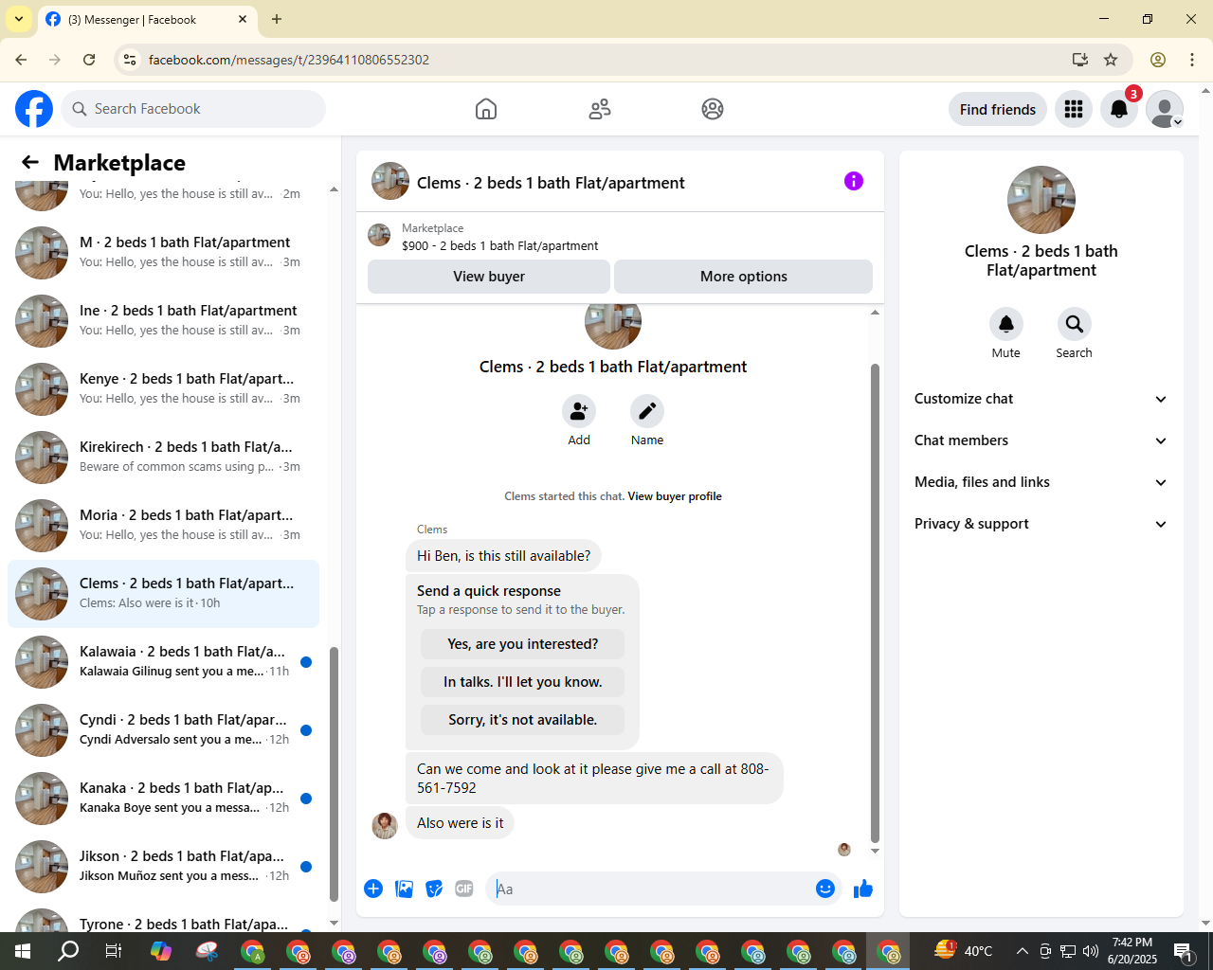Expand Media, files and links section
The width and height of the screenshot is (1213, 970).
point(1041,482)
